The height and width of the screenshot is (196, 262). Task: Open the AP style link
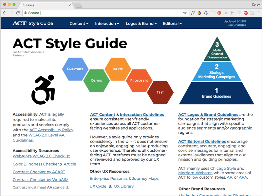[230, 177]
